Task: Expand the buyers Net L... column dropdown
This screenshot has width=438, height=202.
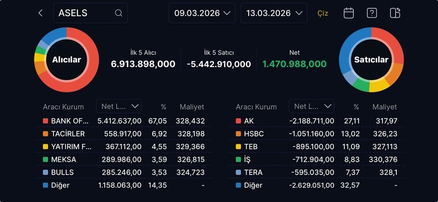Action: click(119, 106)
